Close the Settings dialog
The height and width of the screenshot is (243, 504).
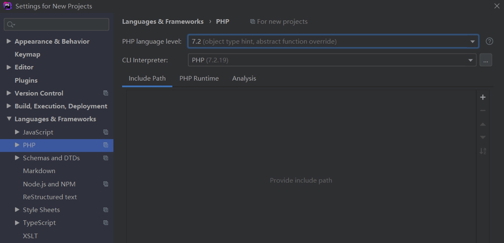click(x=497, y=6)
